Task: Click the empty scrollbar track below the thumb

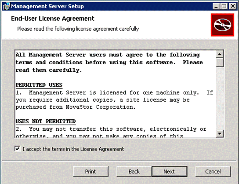Action: [x=220, y=98]
